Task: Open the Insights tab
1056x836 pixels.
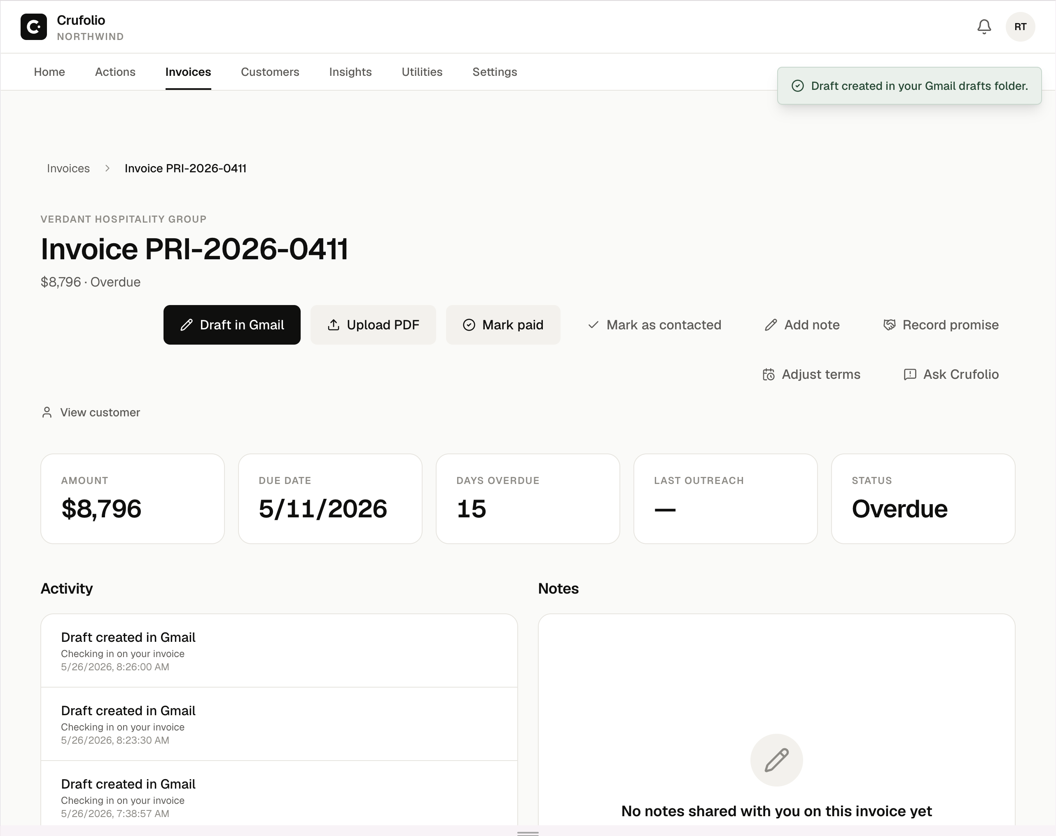Action: [350, 72]
